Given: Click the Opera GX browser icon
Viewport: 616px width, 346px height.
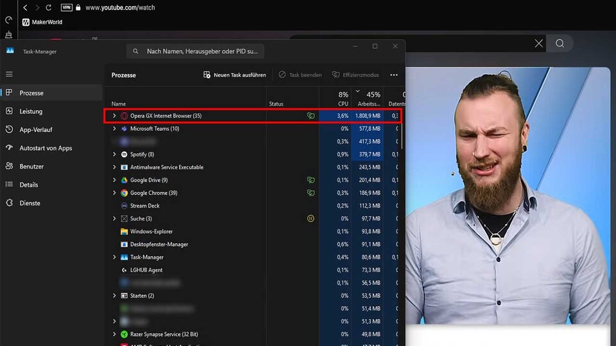Looking at the screenshot, I should pos(124,116).
